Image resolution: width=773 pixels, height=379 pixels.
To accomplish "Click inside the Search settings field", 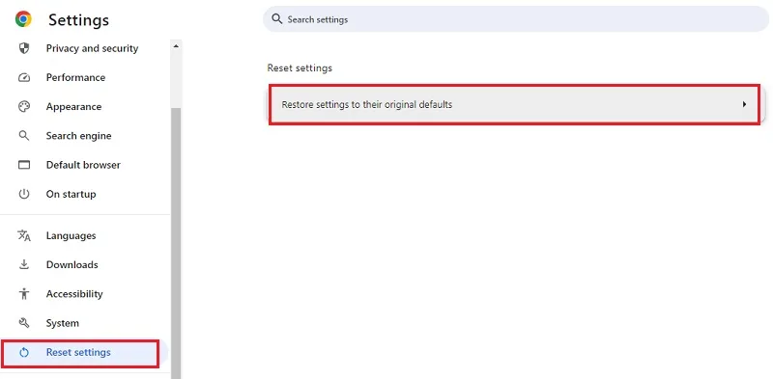I will click(516, 19).
